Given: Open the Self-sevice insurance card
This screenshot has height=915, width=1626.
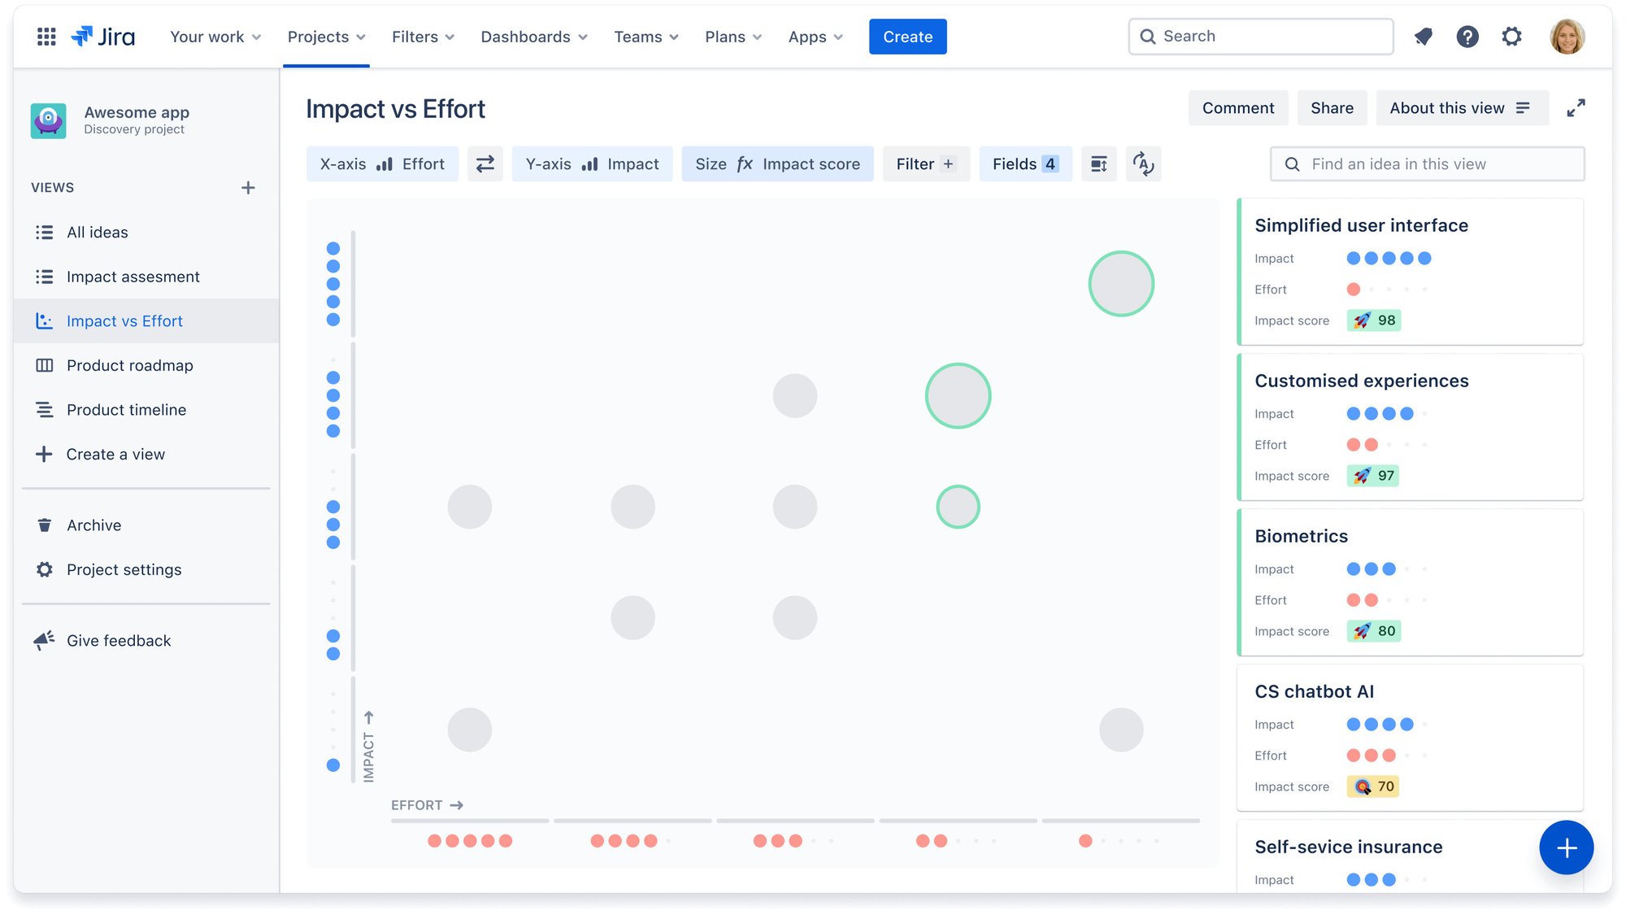Looking at the screenshot, I should (1410, 856).
